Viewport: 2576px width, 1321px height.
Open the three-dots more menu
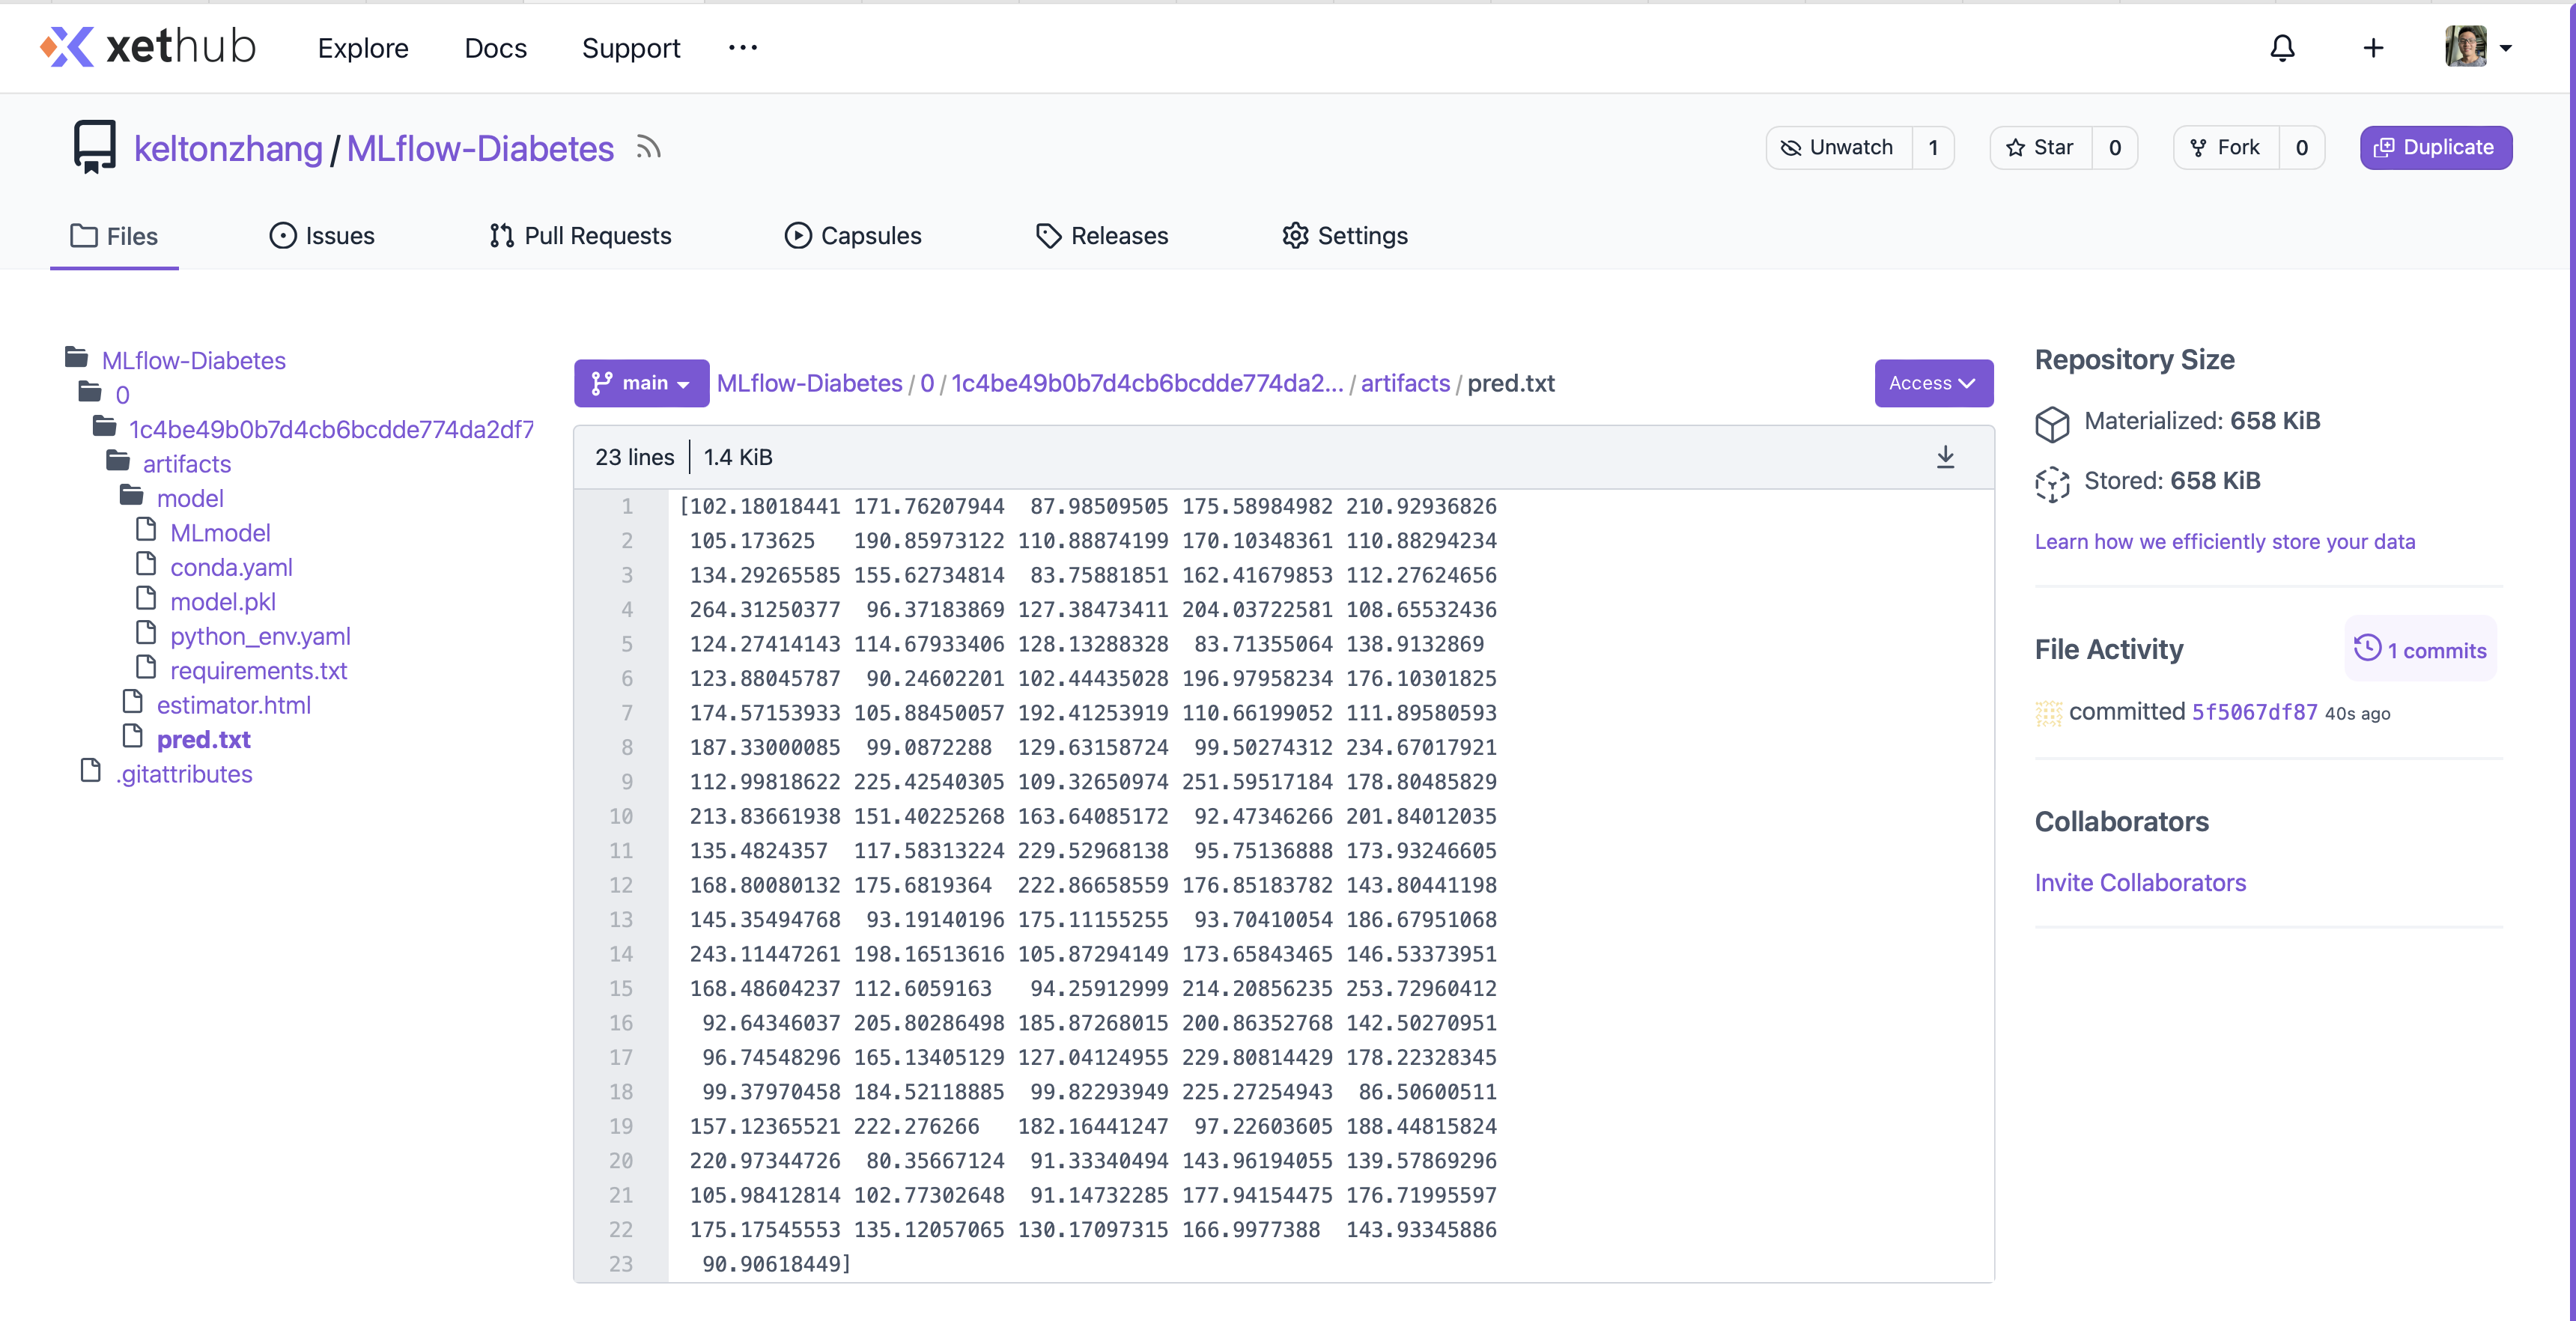[742, 47]
